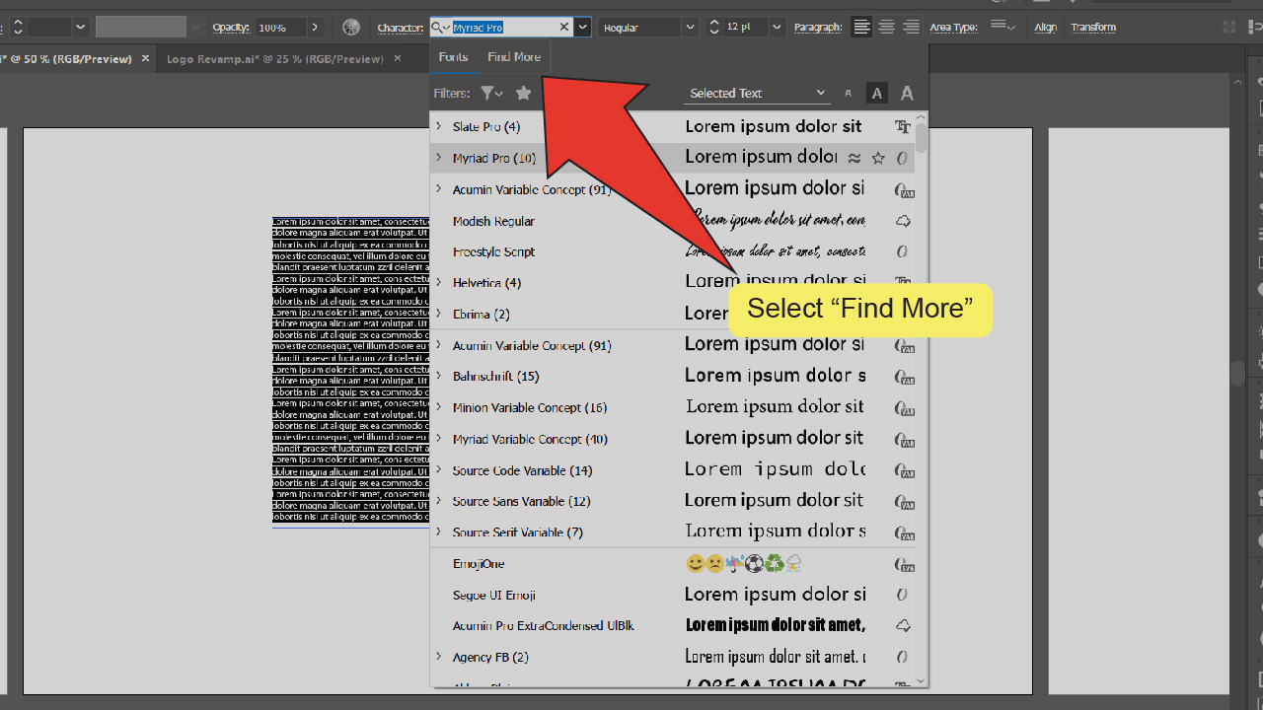Add Myriad Pro to favorites
This screenshot has width=1263, height=710.
point(878,158)
